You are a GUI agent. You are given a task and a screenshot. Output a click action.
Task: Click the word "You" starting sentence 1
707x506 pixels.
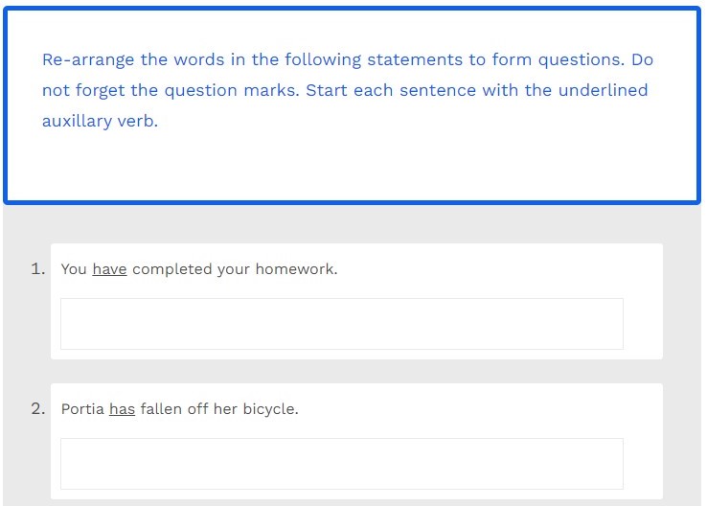(74, 269)
